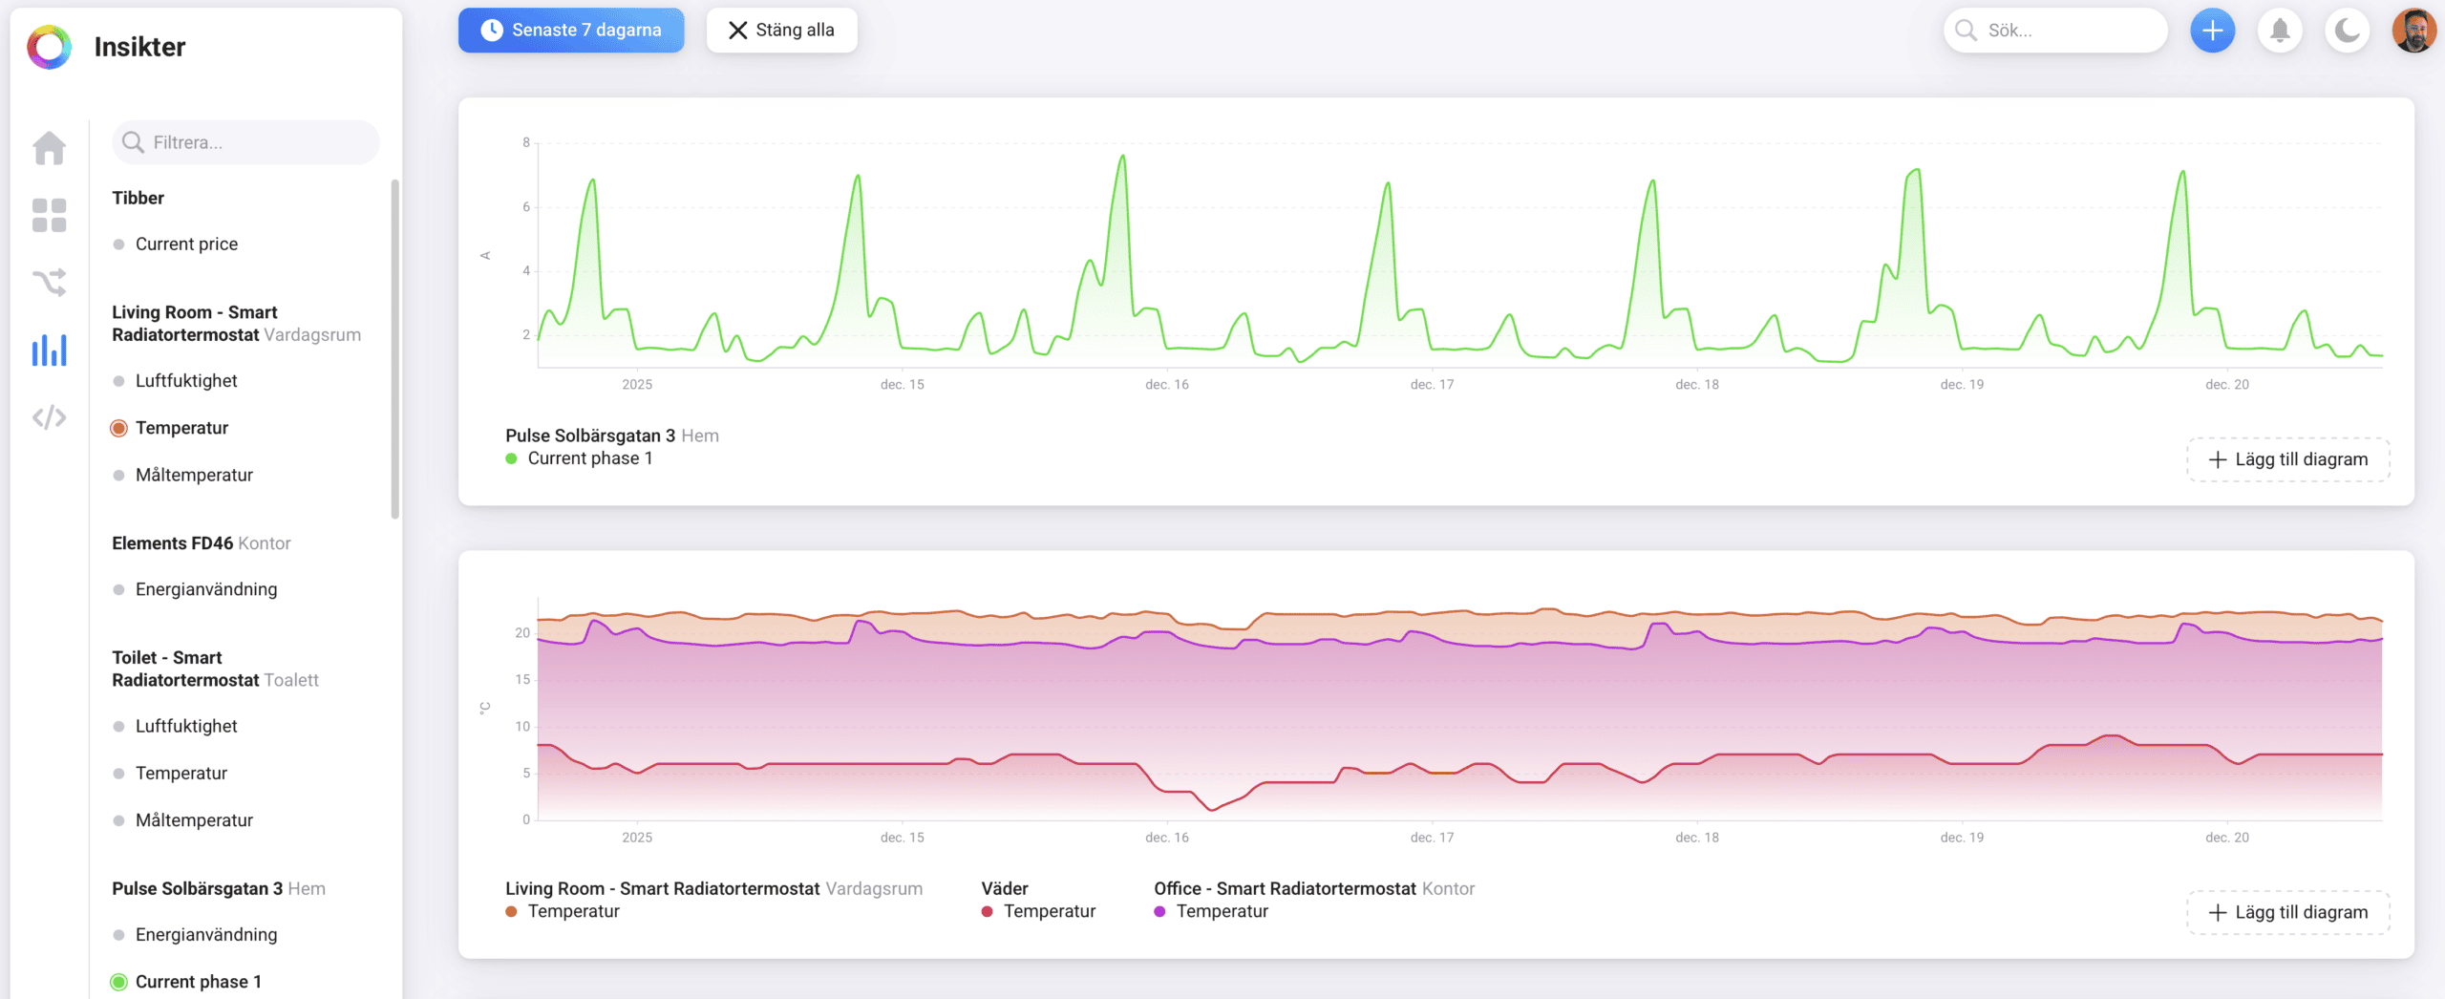The image size is (2445, 999).
Task: Click the blue plus add button
Action: (x=2212, y=31)
